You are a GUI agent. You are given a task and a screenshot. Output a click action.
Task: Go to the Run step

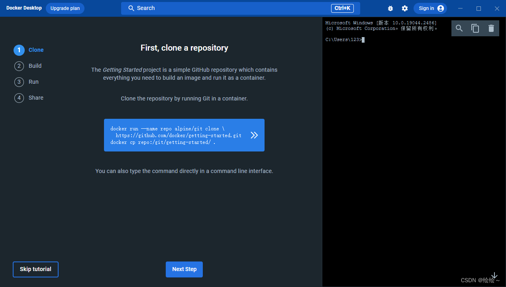click(x=33, y=82)
